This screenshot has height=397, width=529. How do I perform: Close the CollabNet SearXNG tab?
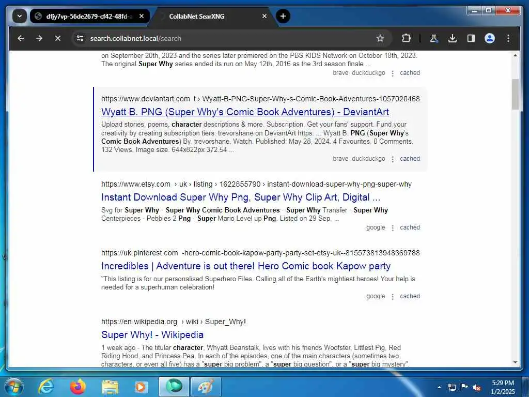(x=264, y=16)
